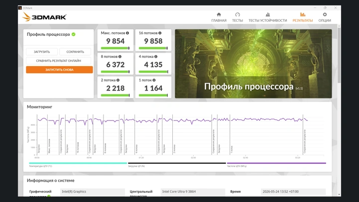This screenshot has height=202, width=359.
Task: Click the 9 858 score value
Action: click(x=153, y=41)
